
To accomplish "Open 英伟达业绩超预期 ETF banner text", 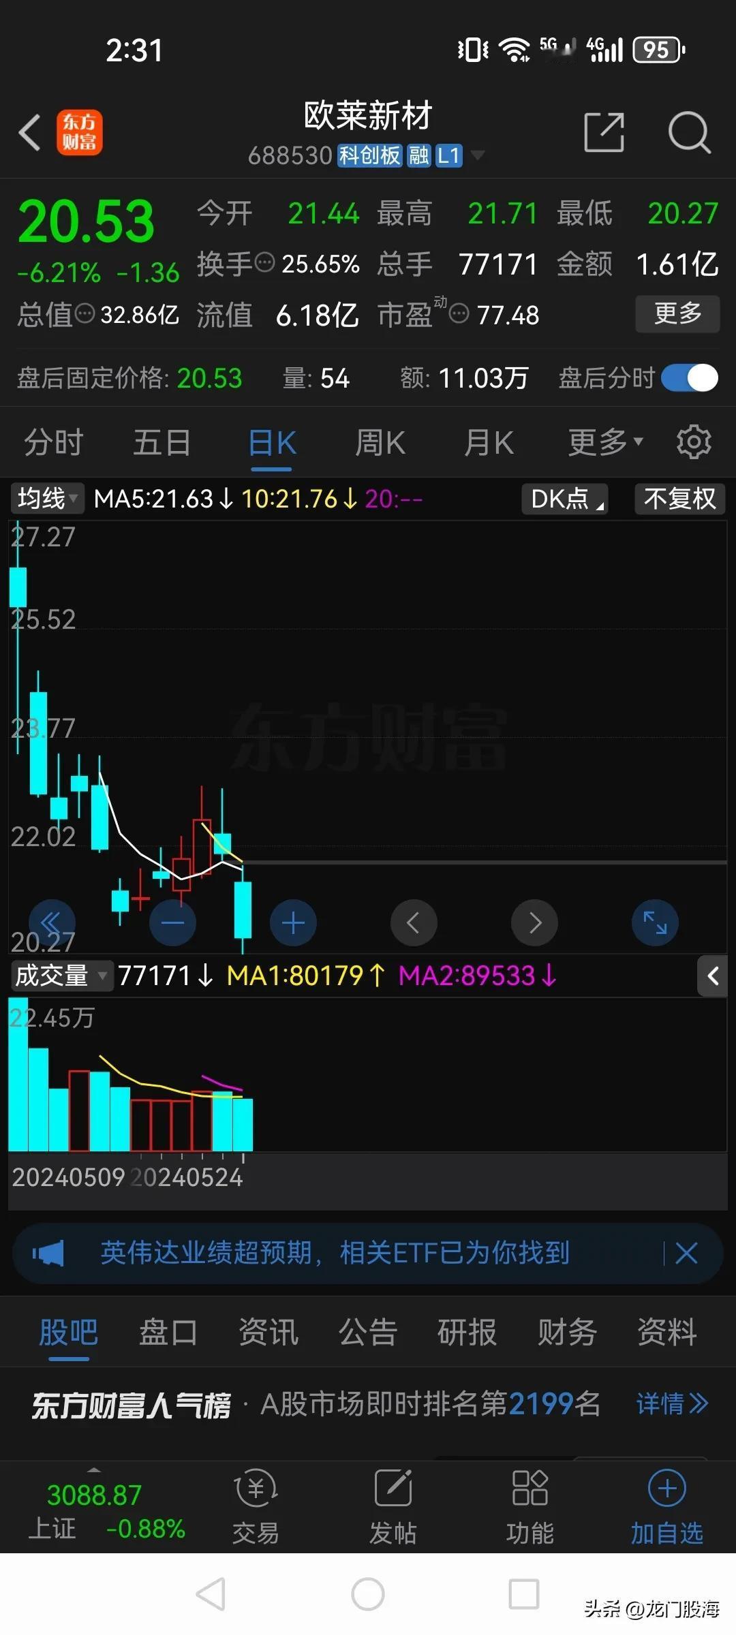I will [335, 1253].
